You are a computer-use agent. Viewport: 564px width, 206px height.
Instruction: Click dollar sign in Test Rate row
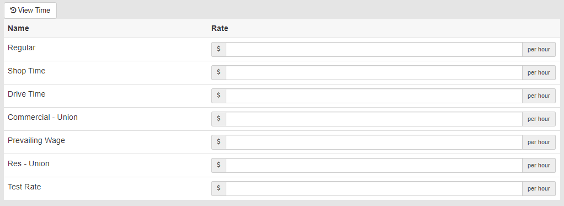(x=219, y=188)
